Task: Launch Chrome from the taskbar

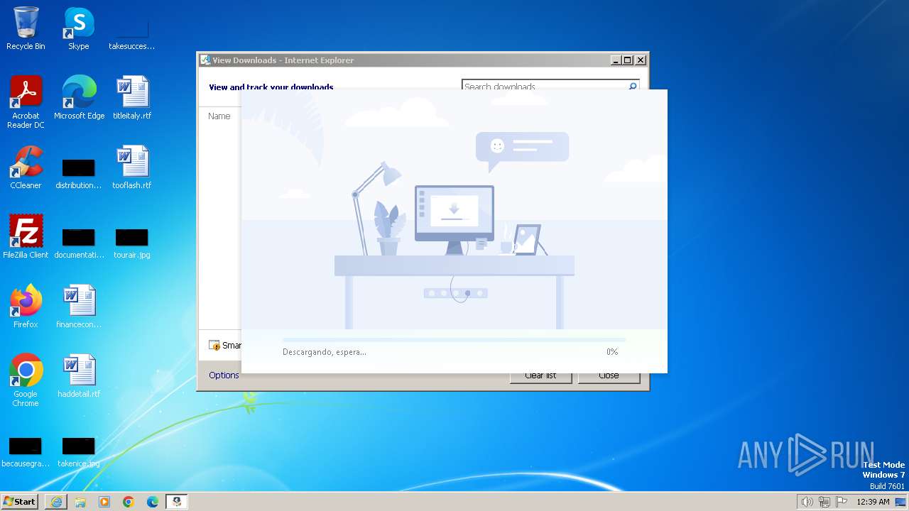Action: pyautogui.click(x=129, y=502)
